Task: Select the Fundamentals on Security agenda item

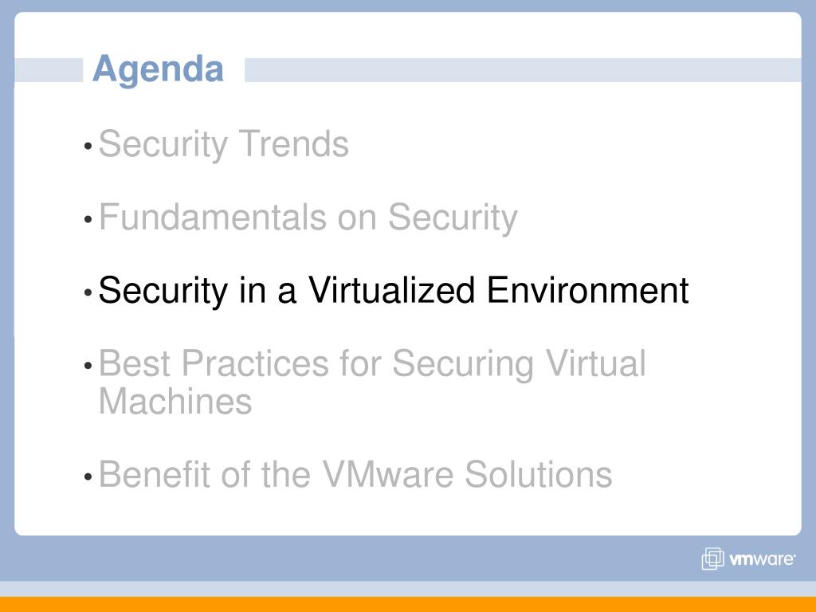Action: tap(308, 218)
